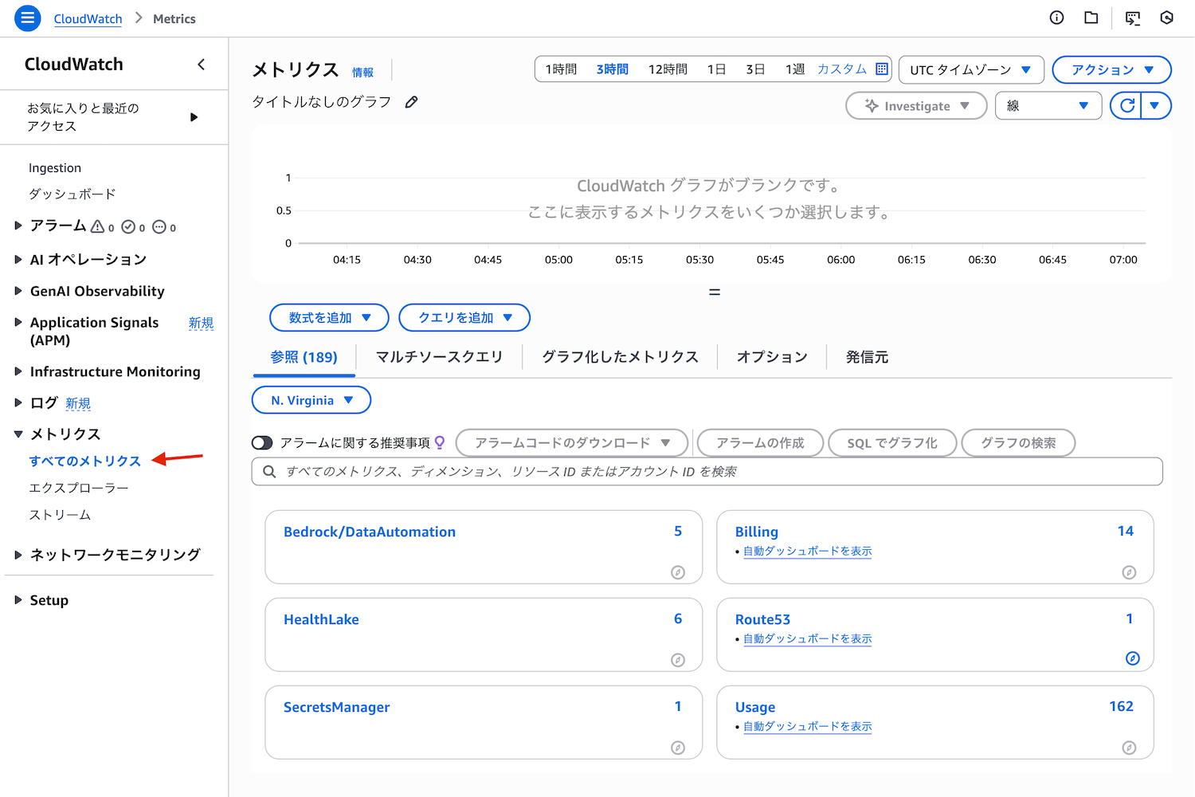This screenshot has width=1195, height=797.
Task: Toggle alarm recommendations switch
Action: point(262,443)
